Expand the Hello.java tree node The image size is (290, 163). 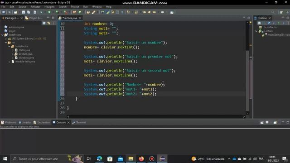[13, 50]
